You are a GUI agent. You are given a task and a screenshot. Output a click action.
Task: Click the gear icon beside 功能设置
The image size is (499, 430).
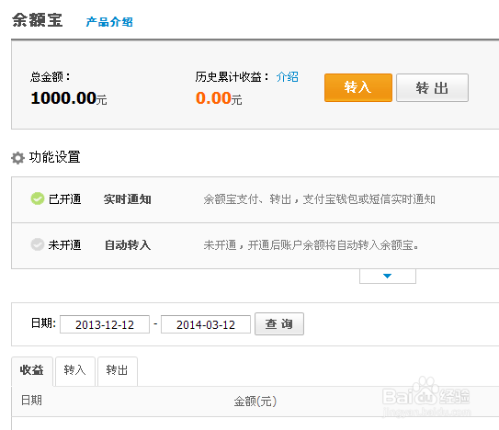17,158
